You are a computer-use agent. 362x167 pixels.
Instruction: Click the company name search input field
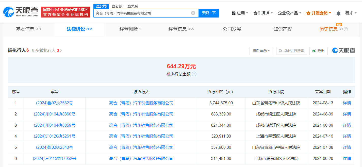(x=142, y=13)
